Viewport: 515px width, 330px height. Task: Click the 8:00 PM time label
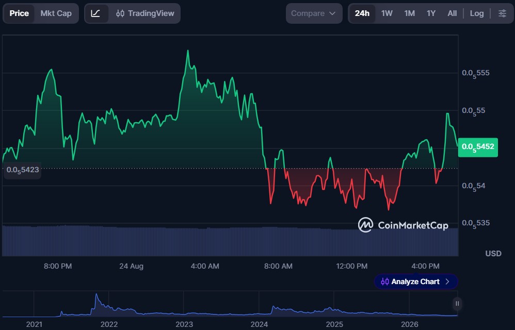click(58, 266)
